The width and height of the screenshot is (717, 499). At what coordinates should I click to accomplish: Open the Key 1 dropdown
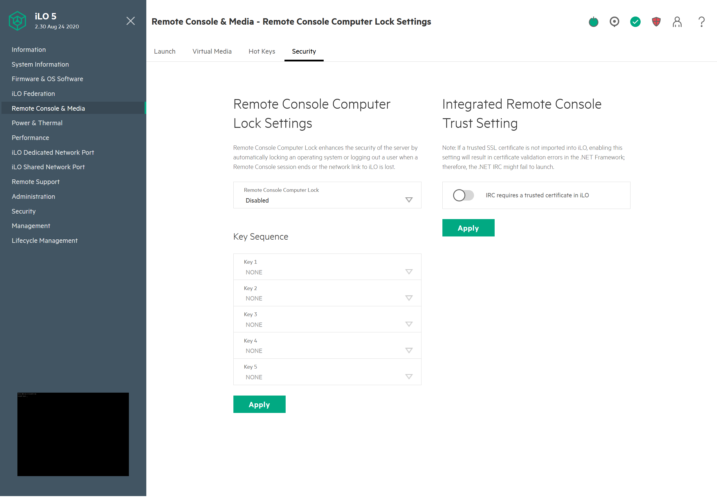pos(327,267)
